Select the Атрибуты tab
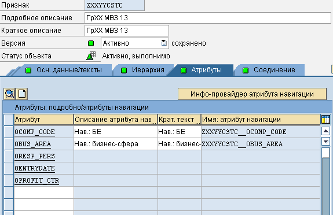The image size is (333, 215). click(201, 70)
